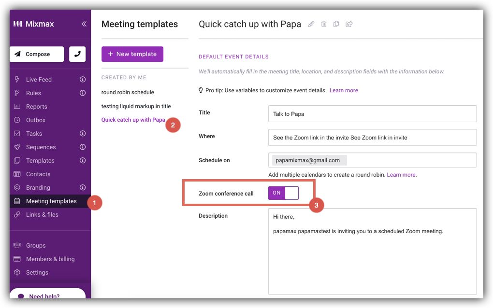493x308 pixels.
Task: Click into the Where input field
Action: [x=372, y=137]
